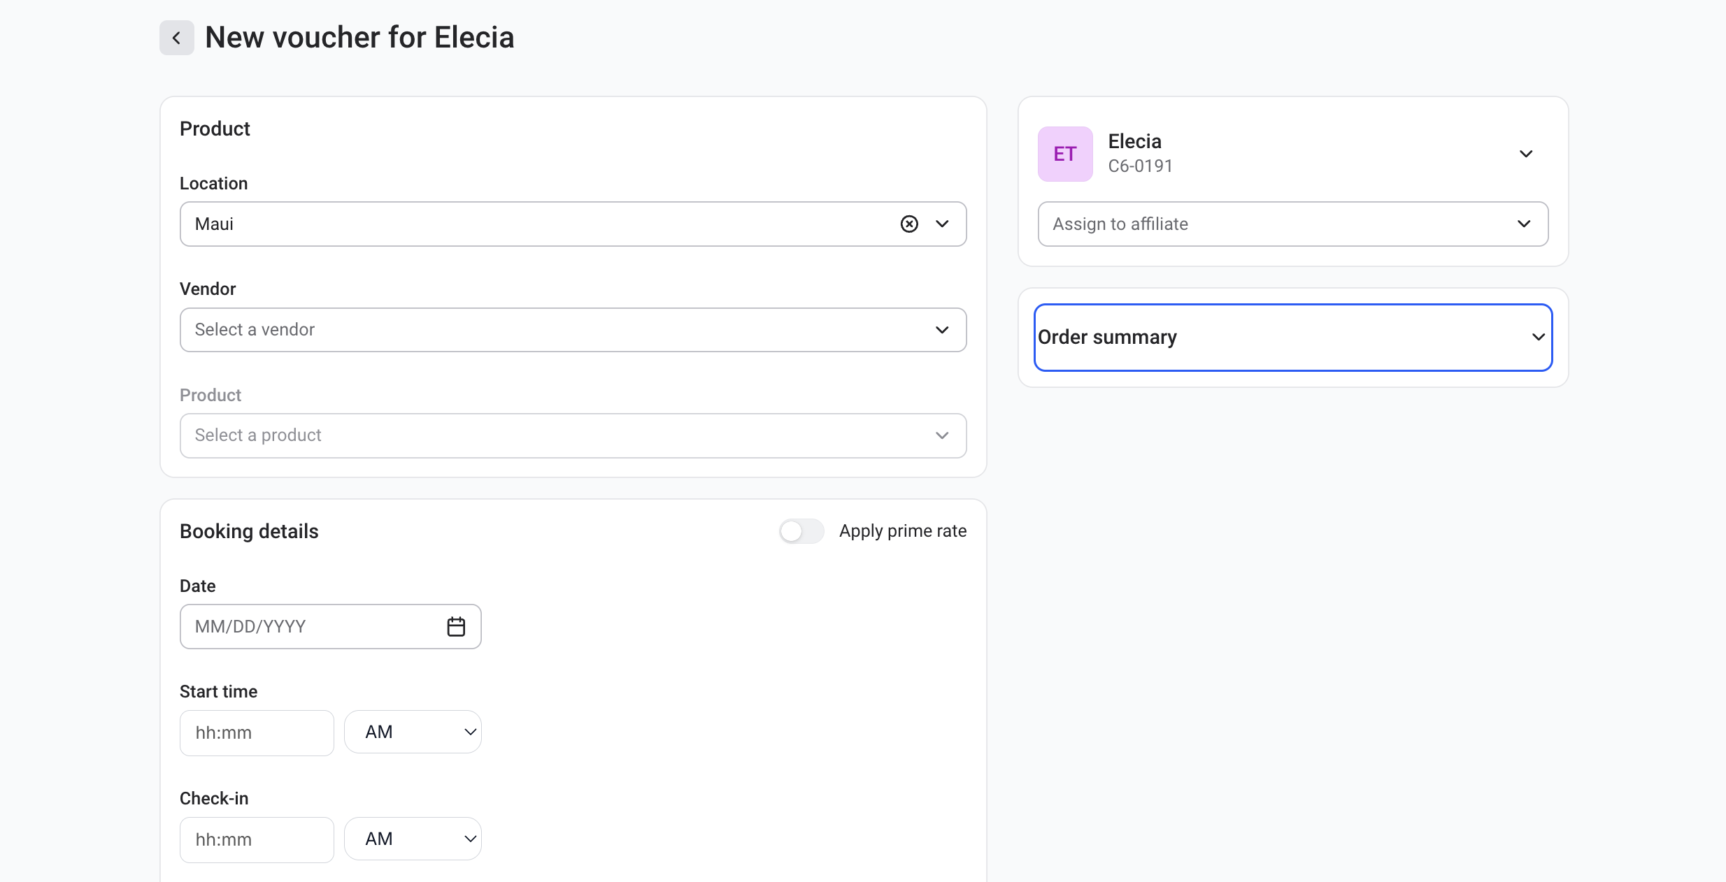Image resolution: width=1726 pixels, height=882 pixels.
Task: Click the Elecia customer name
Action: coord(1134,141)
